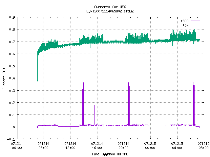Click the 071215 00:00 x-axis tick label

pos(150,146)
